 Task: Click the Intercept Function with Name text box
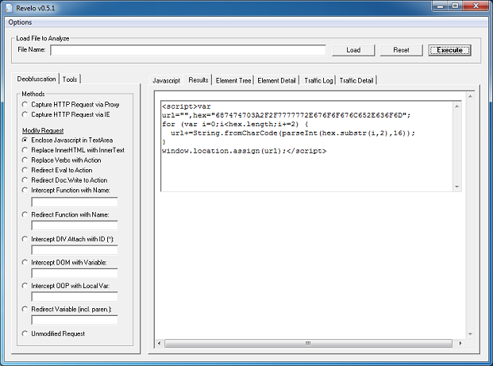(75, 202)
